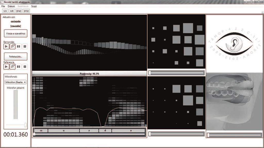Play Referencia at half speed
Image resolution: width=264 pixels, height=148 pixels.
(12, 67)
